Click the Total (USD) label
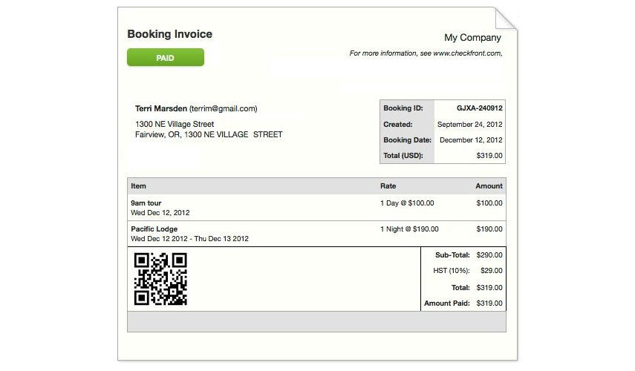 click(x=403, y=155)
